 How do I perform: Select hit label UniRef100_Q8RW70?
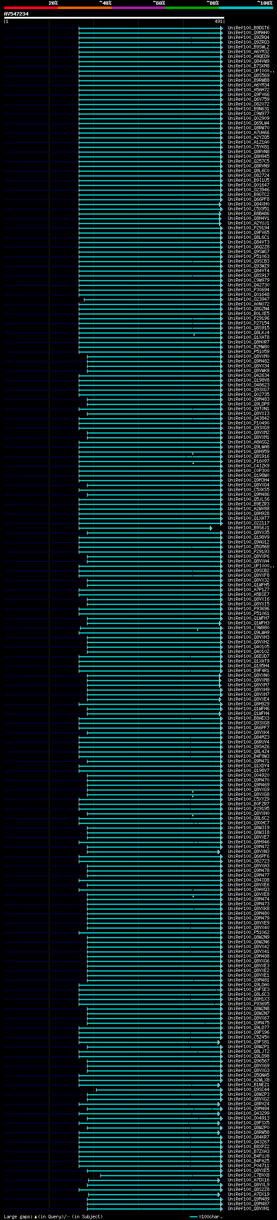248,128
